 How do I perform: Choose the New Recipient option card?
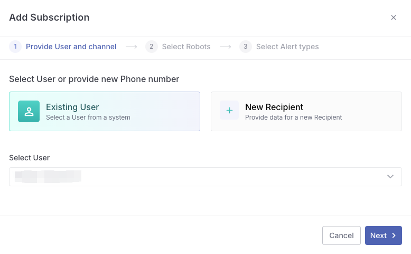(x=306, y=111)
